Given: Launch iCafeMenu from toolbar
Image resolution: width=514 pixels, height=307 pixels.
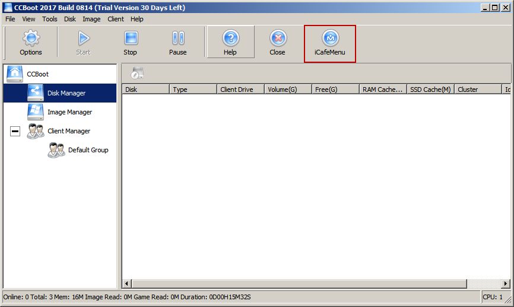Looking at the screenshot, I should point(330,43).
